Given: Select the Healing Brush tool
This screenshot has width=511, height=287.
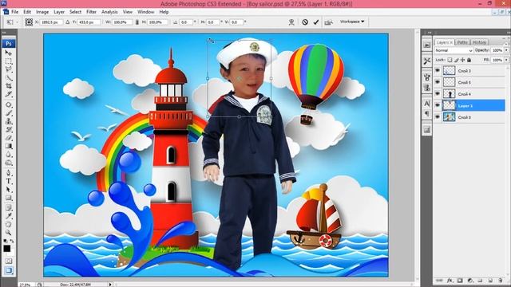Looking at the screenshot, I should coord(9,104).
